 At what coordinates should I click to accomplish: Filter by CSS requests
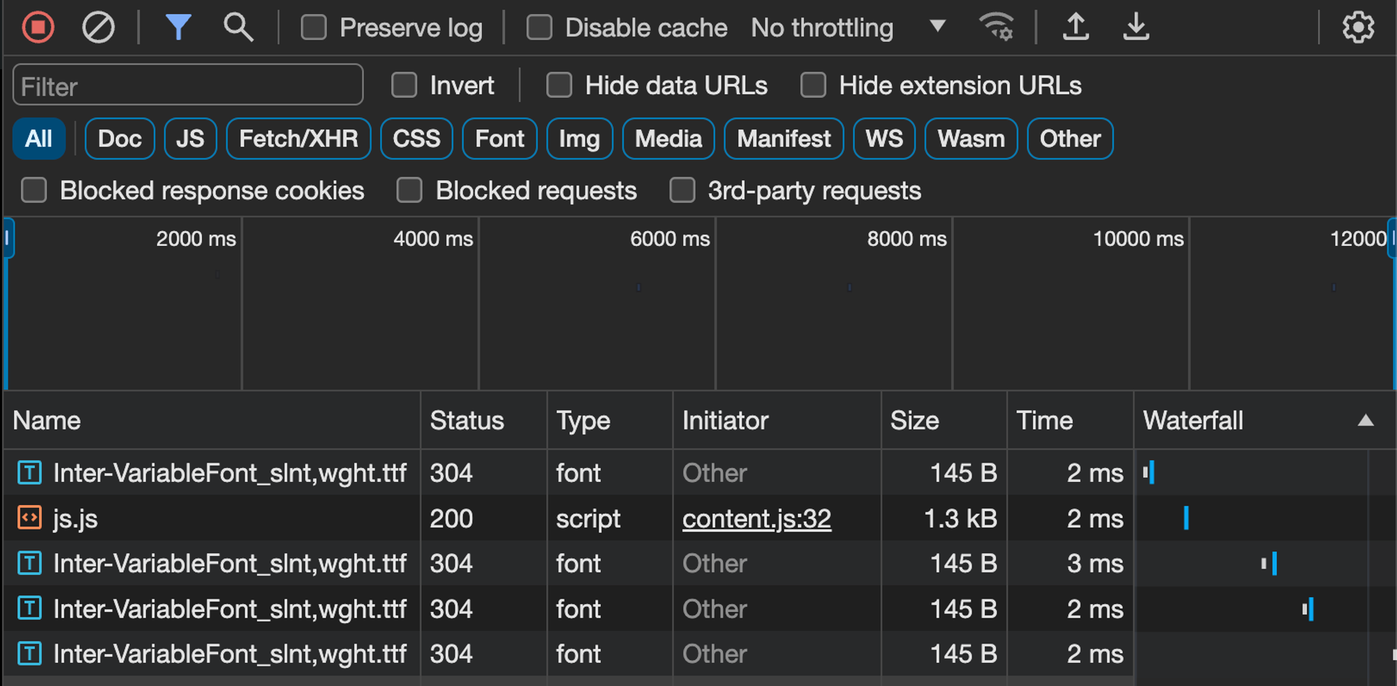[x=416, y=138]
